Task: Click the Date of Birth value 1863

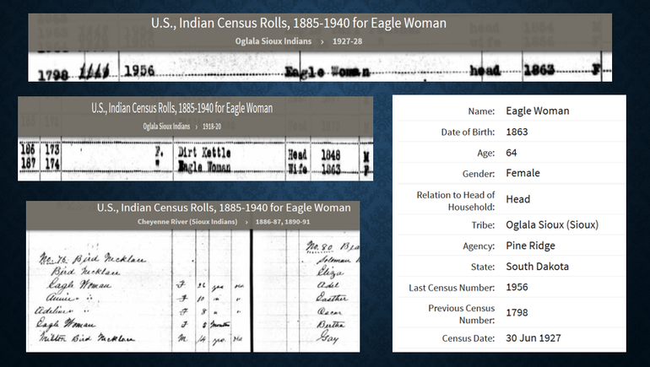Action: 517,132
